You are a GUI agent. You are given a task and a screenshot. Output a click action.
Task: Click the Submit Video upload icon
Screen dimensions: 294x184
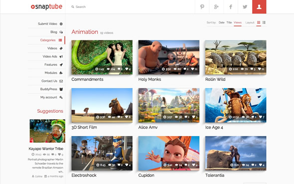(x=61, y=24)
